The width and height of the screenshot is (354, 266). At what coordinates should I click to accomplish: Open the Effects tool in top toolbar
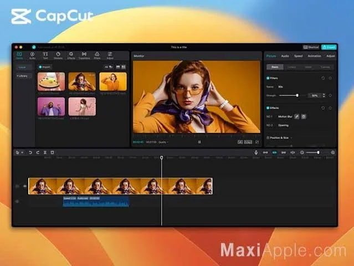(x=71, y=54)
